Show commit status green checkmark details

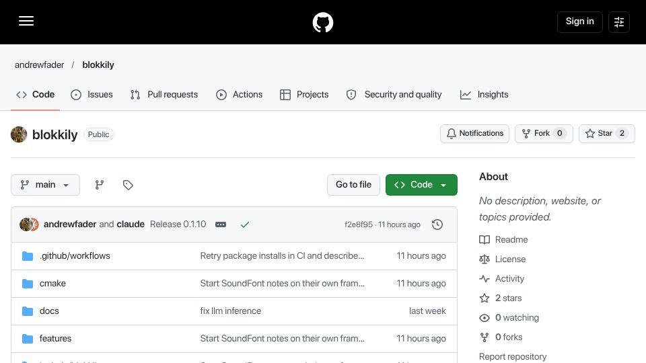point(245,225)
